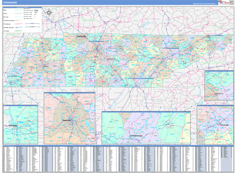The image size is (237, 173).
Task: Open the Chattanooga inset map
Action: click(x=146, y=128)
